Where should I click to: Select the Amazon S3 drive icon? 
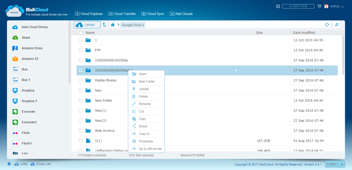coord(15,59)
